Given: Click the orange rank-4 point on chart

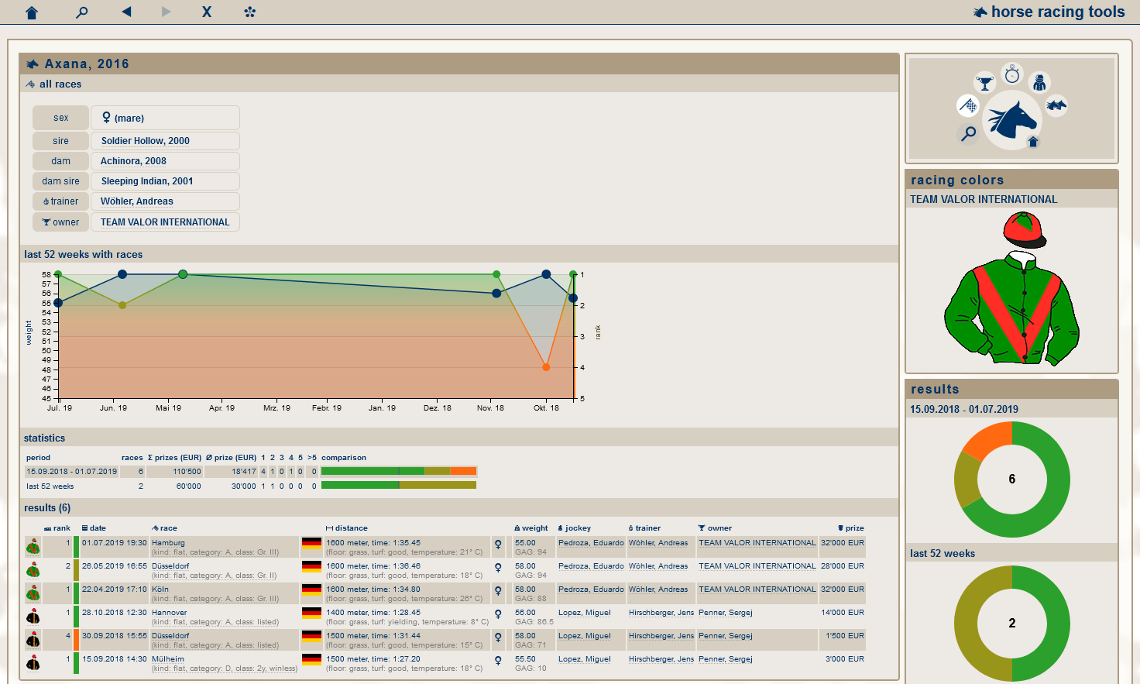Looking at the screenshot, I should click(x=546, y=367).
